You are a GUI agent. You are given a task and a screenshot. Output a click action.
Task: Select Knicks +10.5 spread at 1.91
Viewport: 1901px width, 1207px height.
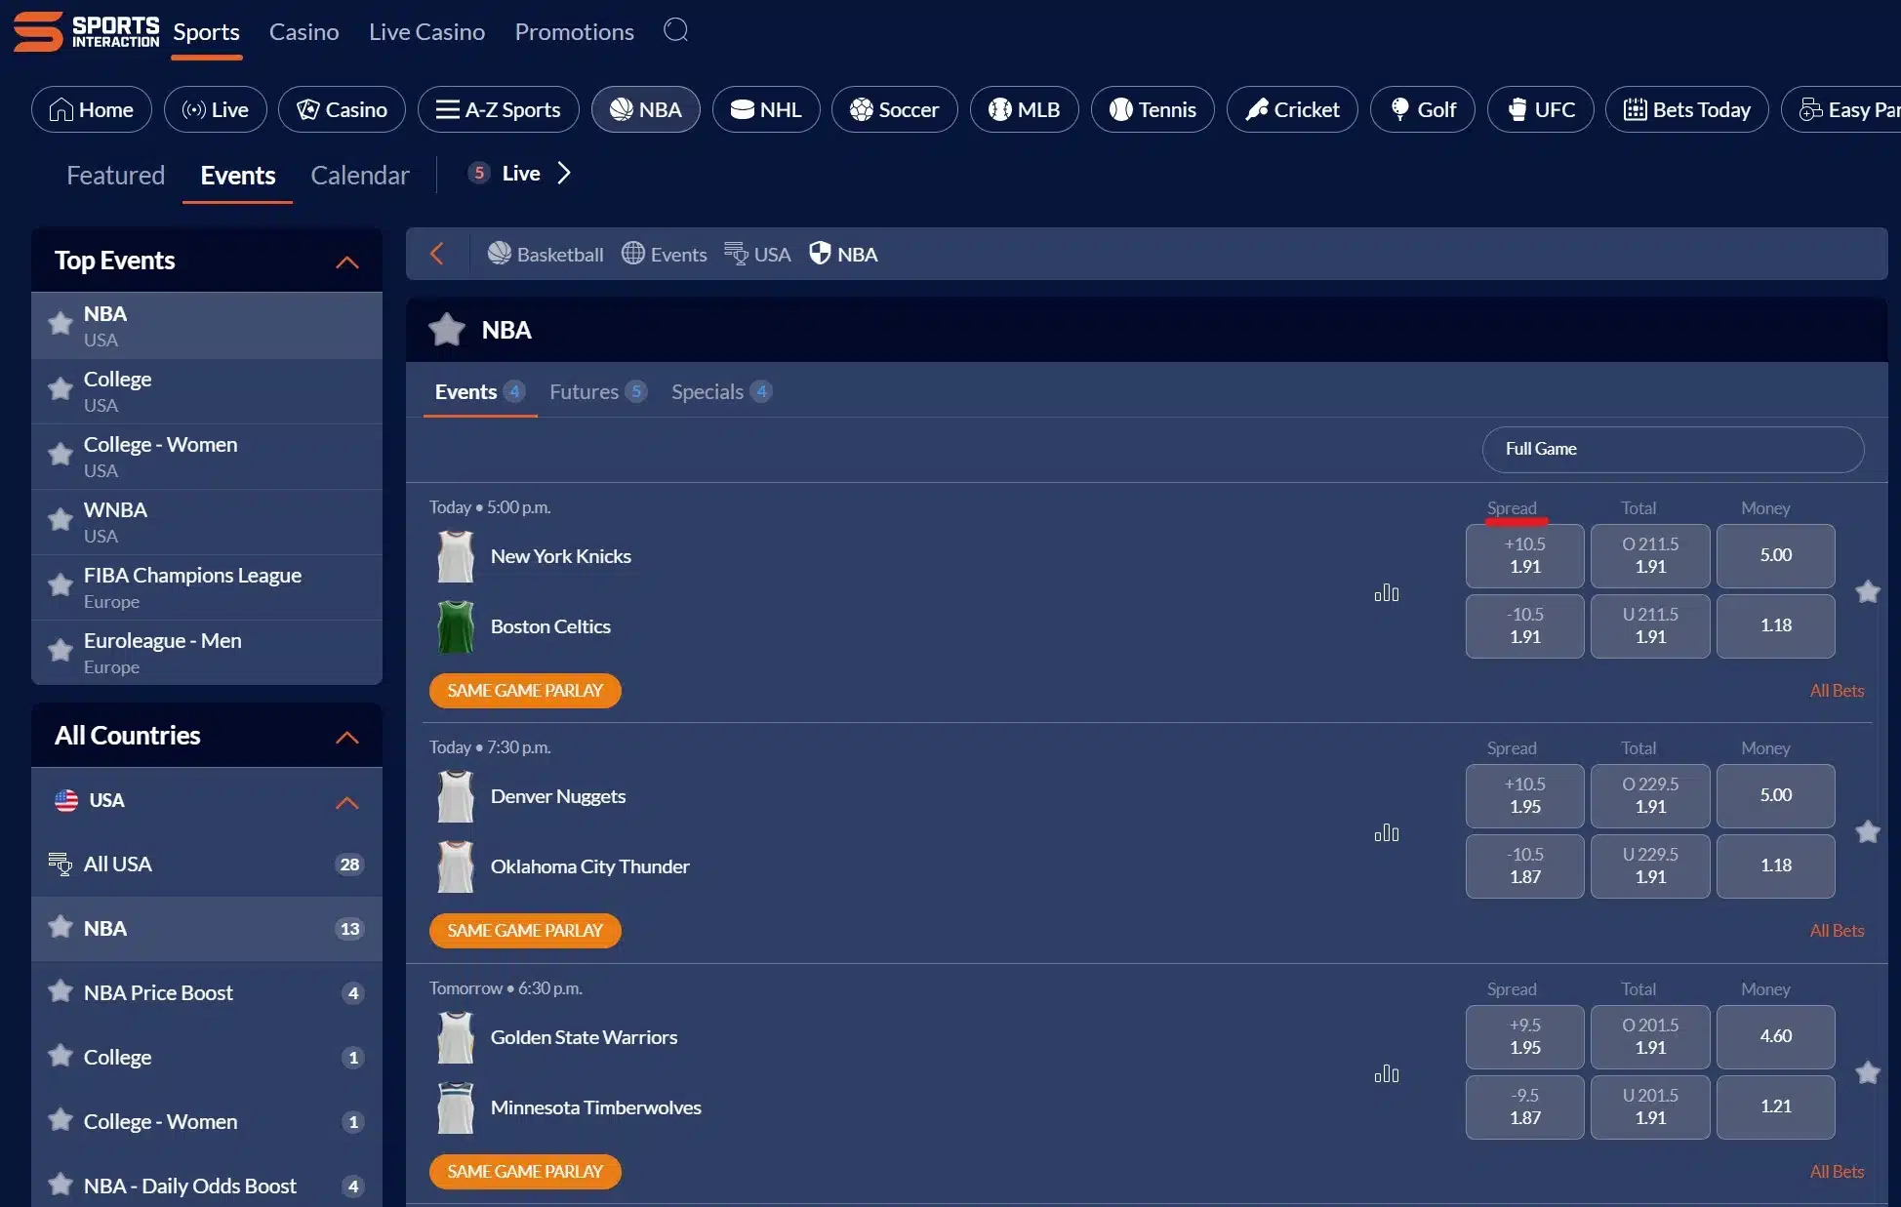coord(1525,555)
